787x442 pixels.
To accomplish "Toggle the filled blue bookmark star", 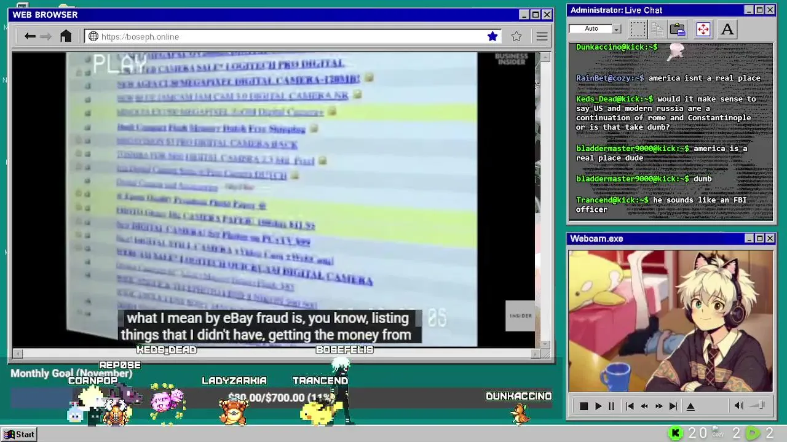I will coord(492,36).
